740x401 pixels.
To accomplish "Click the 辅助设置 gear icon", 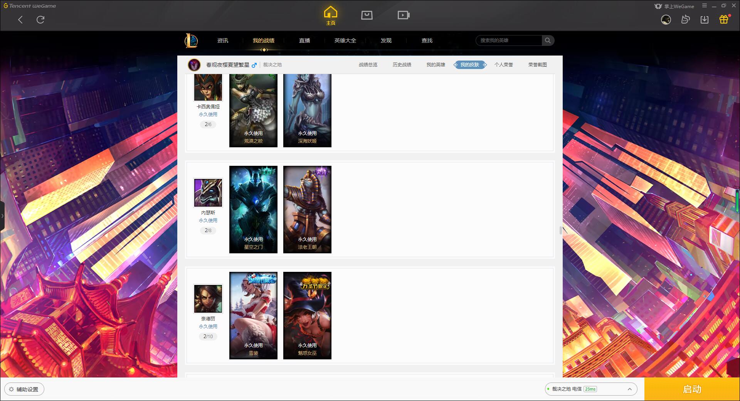I will click(x=12, y=389).
